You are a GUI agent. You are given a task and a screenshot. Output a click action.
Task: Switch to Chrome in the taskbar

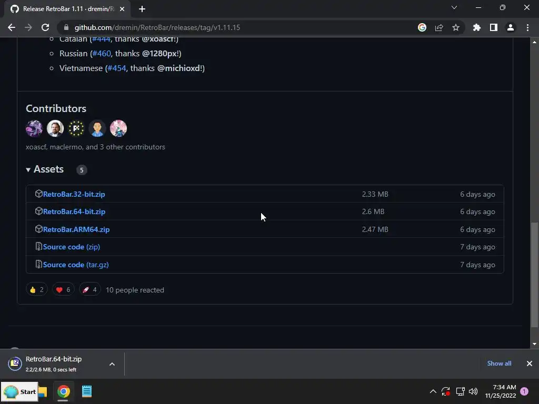pos(64,391)
